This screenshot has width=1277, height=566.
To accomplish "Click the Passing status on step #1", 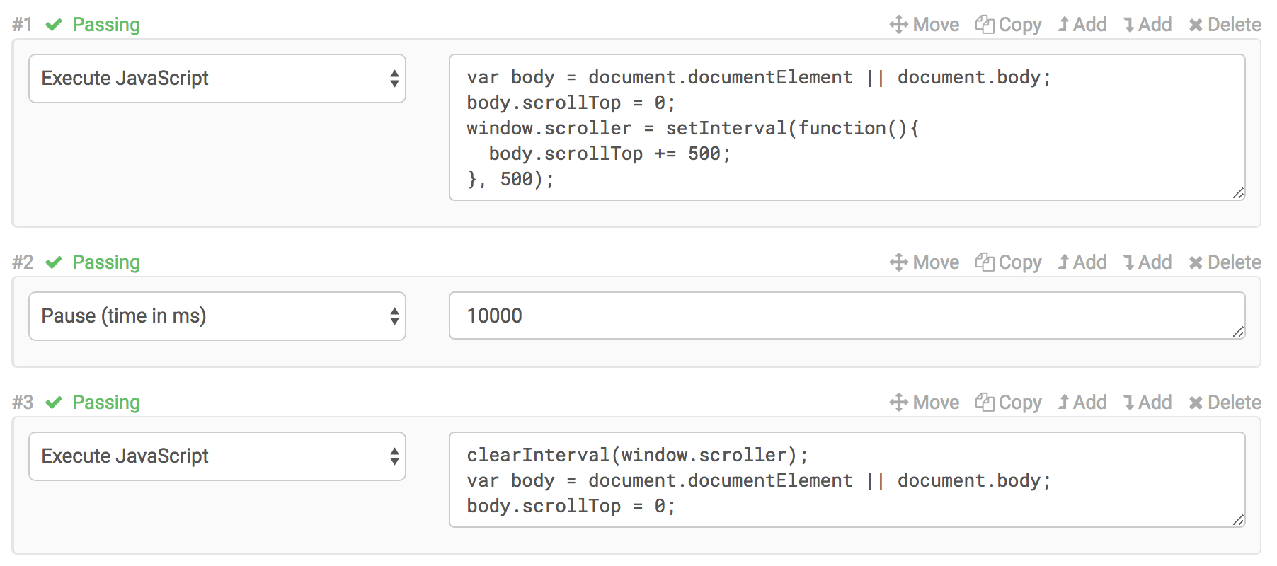I will (x=106, y=24).
